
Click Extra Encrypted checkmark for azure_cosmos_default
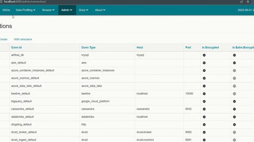[x=235, y=78]
